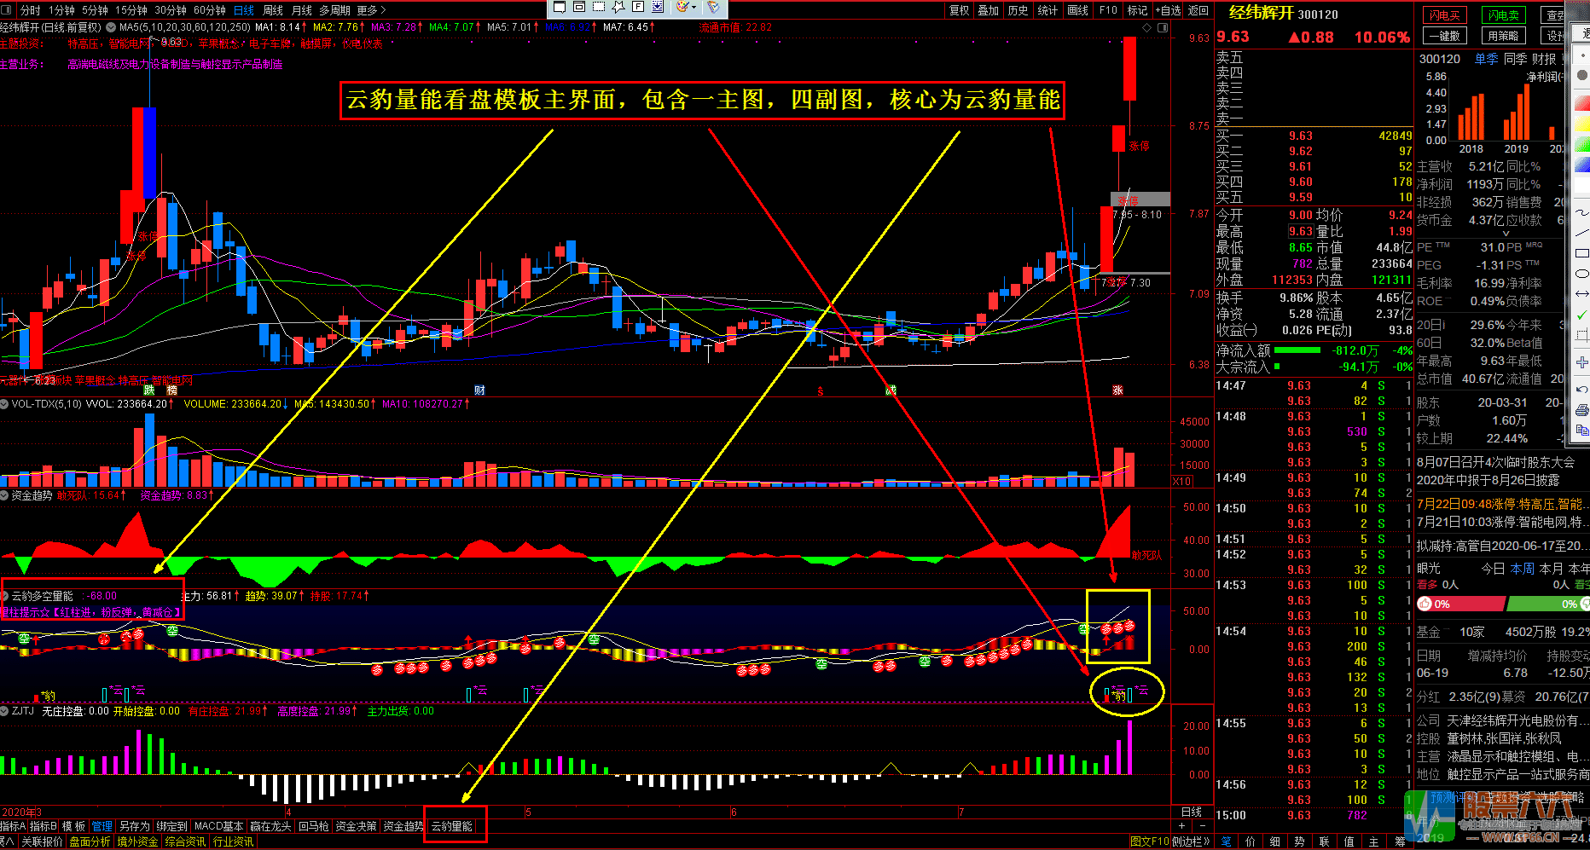
Task: Open F10 company info
Action: pyautogui.click(x=1108, y=10)
